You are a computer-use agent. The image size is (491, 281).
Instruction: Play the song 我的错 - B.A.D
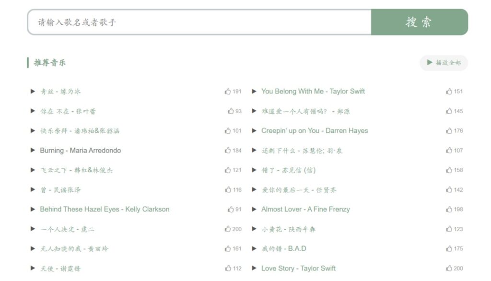click(x=255, y=249)
